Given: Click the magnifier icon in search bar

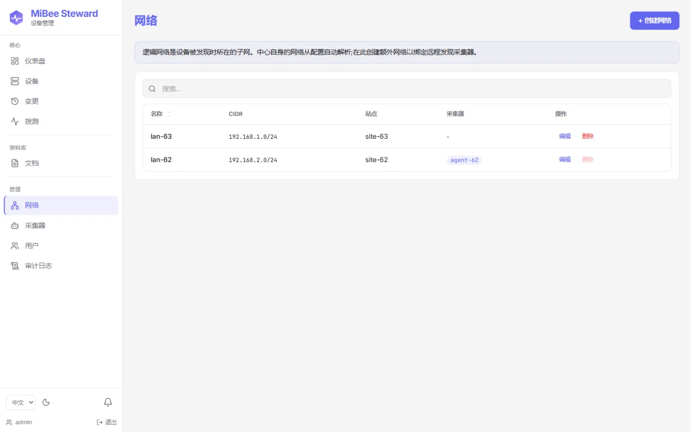Looking at the screenshot, I should coord(152,89).
